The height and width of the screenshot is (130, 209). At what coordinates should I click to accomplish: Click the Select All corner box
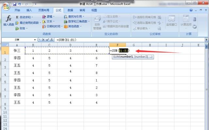click(x=5, y=45)
